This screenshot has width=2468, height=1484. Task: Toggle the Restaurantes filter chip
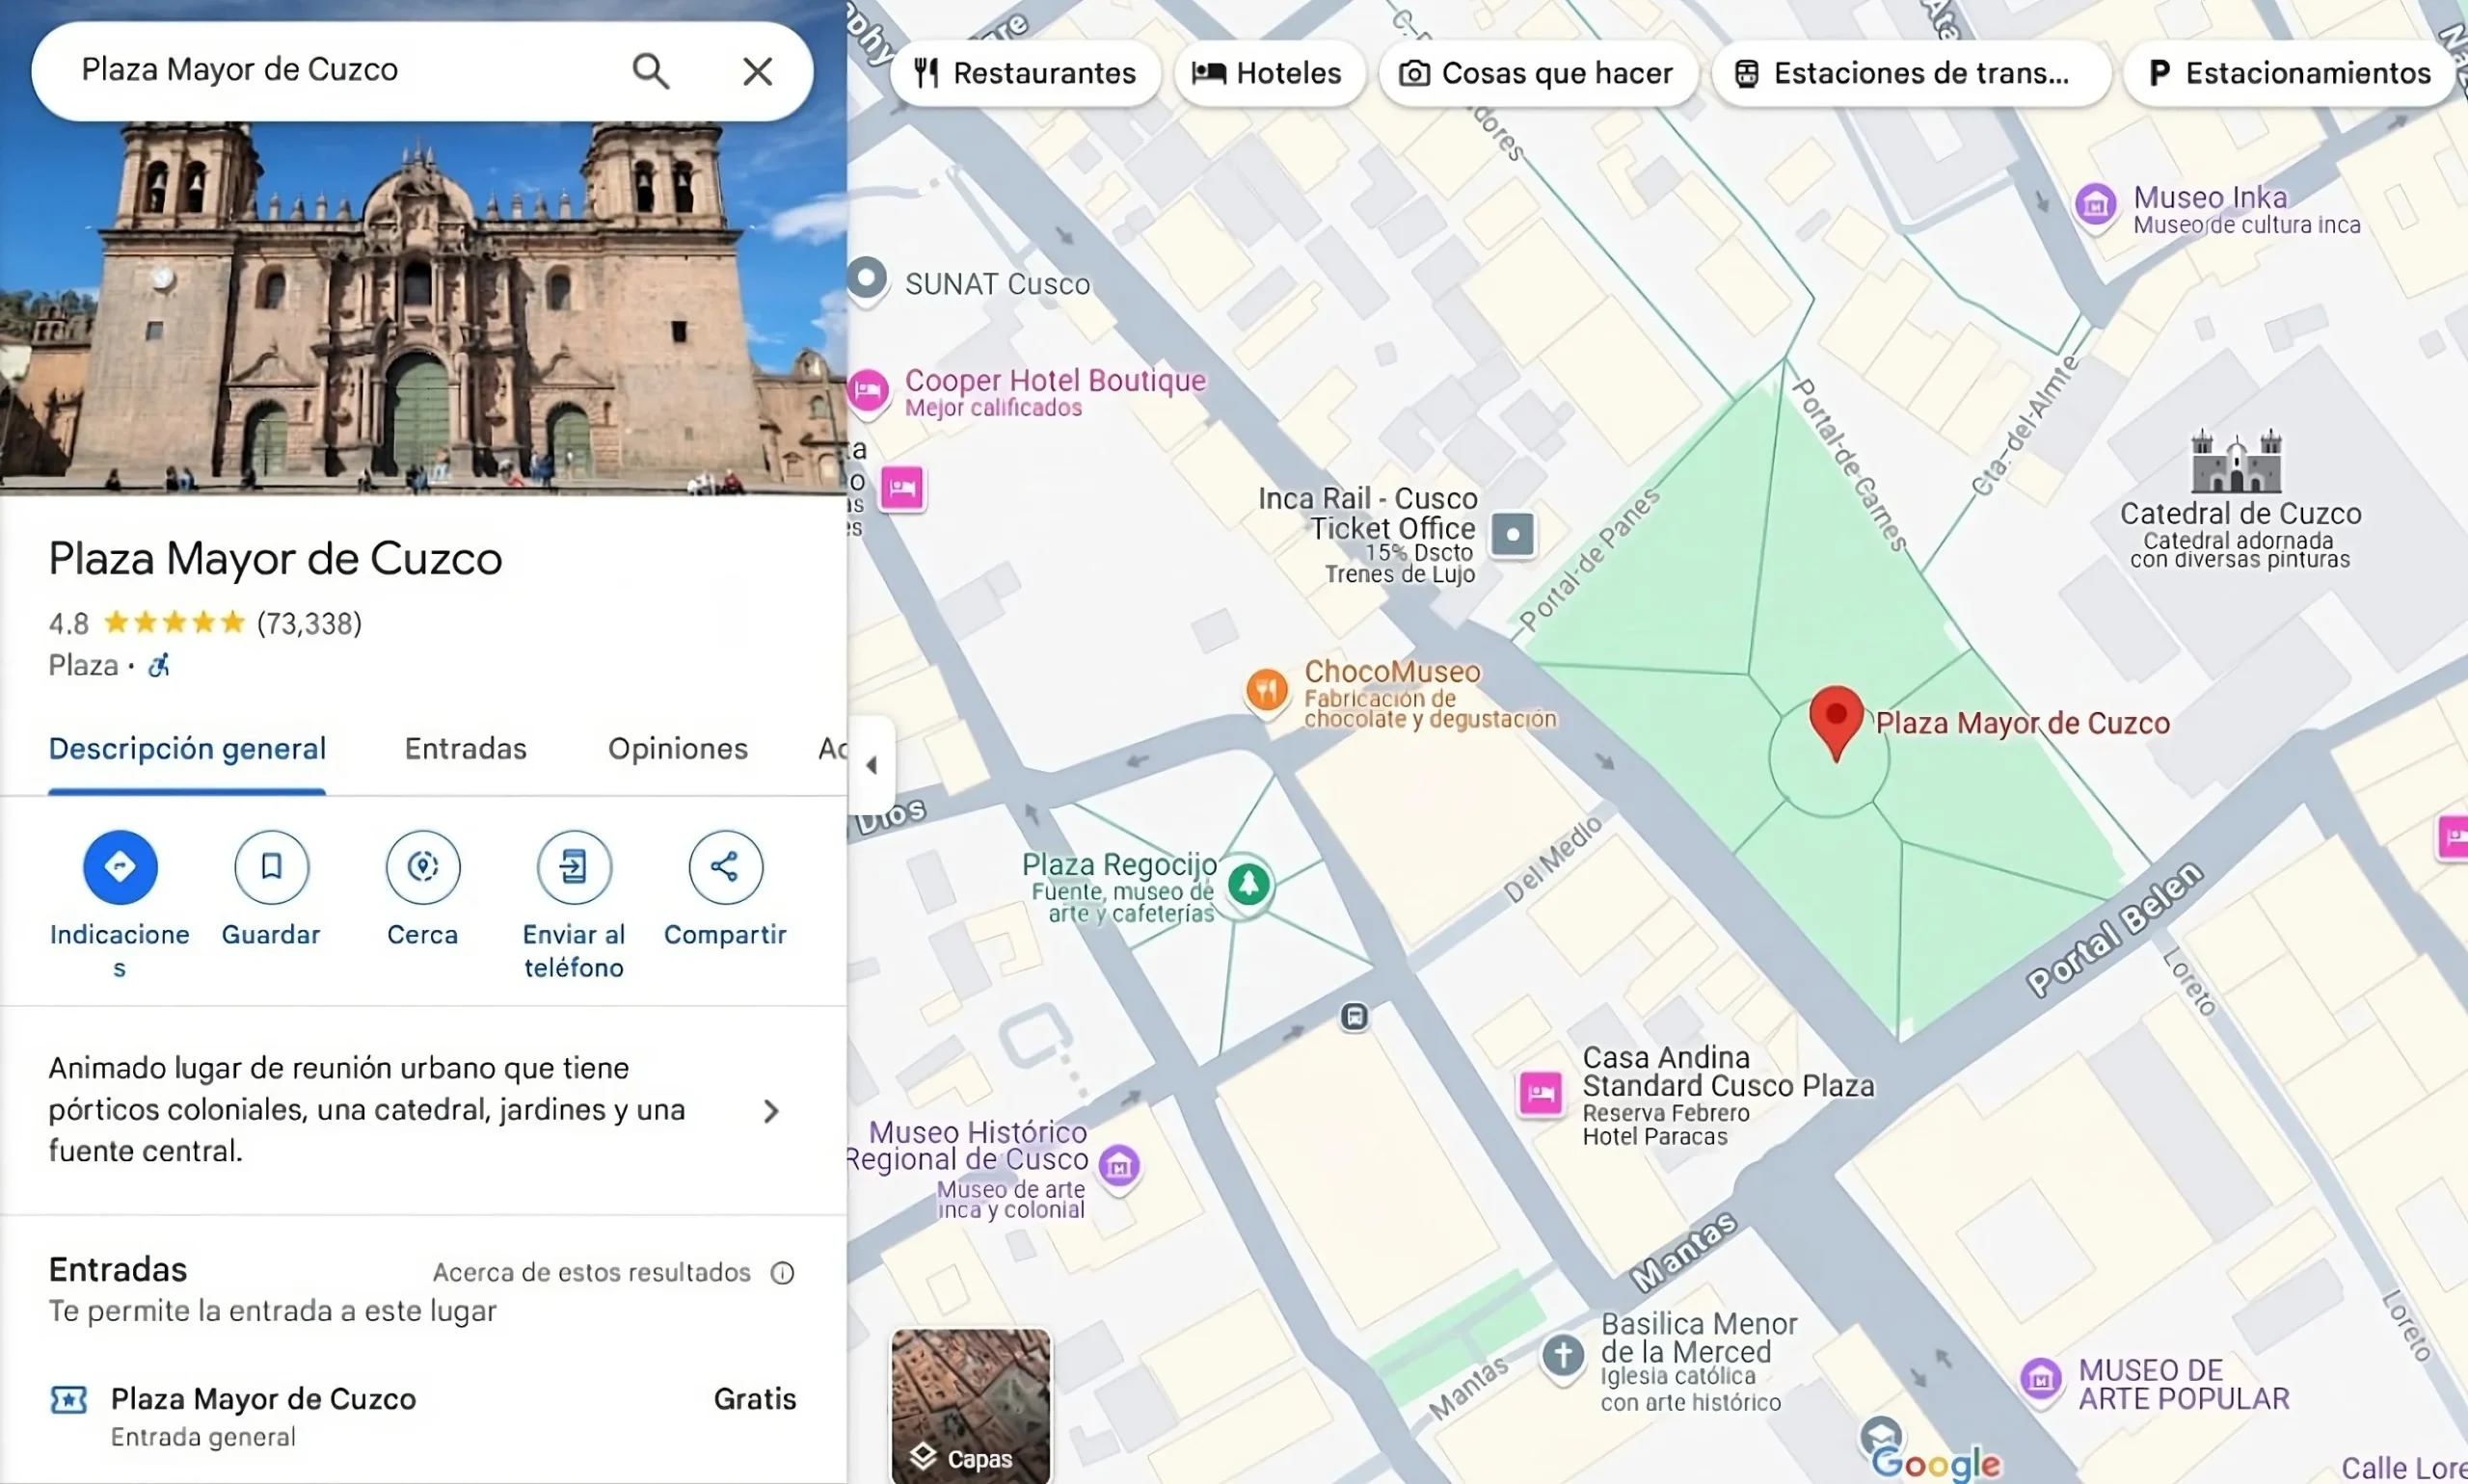[x=1024, y=72]
